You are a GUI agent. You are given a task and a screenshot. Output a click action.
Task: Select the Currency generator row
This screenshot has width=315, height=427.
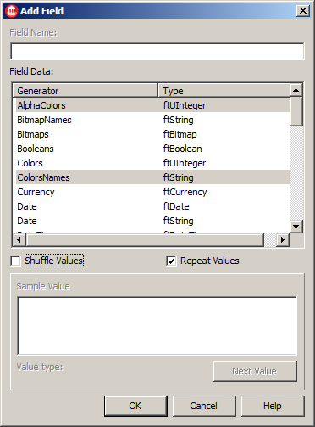(152, 192)
